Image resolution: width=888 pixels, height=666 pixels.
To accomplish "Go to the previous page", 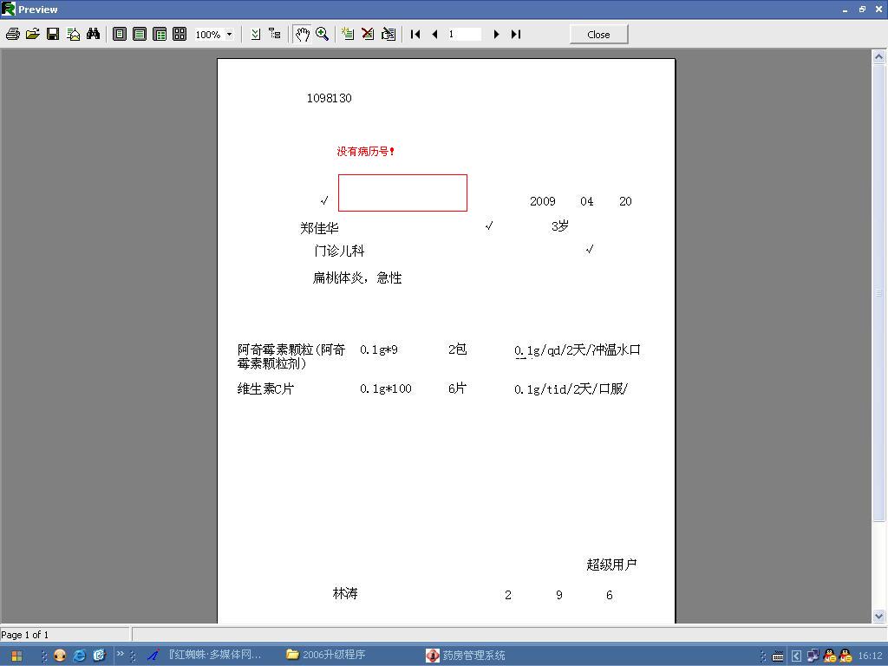I will tap(435, 34).
